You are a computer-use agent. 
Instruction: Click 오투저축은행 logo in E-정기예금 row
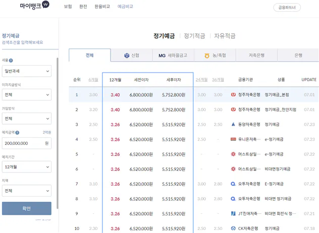pyautogui.click(x=233, y=184)
